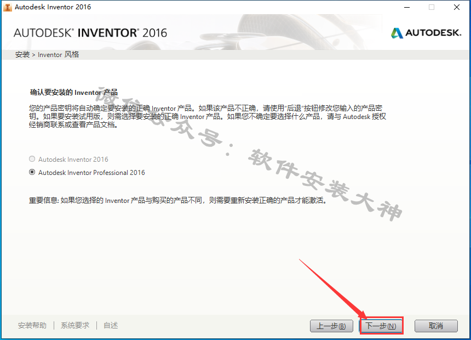Return to previous step with 上一步(B)

331,326
